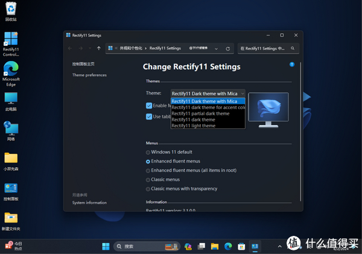Image resolution: width=362 pixels, height=254 pixels.
Task: Refresh the Rectify11 Settings page
Action: click(227, 48)
